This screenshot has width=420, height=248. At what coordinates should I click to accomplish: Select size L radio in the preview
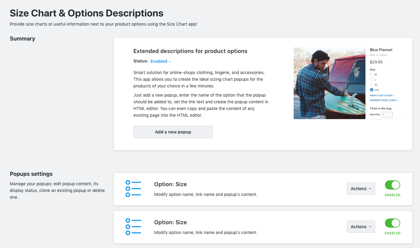point(371,80)
